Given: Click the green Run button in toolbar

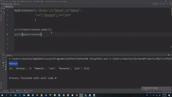Looking at the screenshot, I should (161, 4).
